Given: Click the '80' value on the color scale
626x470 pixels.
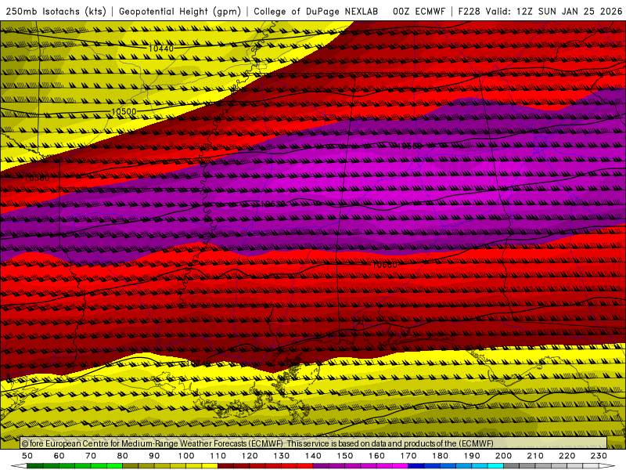Looking at the screenshot, I should point(123,456).
